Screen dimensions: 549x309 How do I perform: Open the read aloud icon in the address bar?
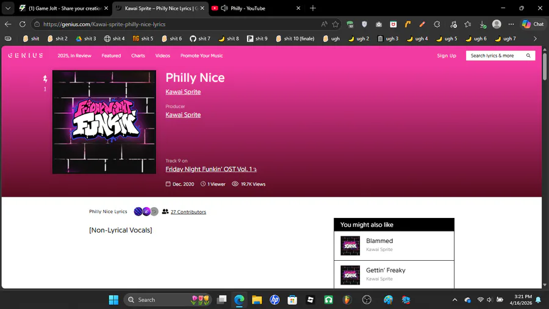(x=325, y=24)
